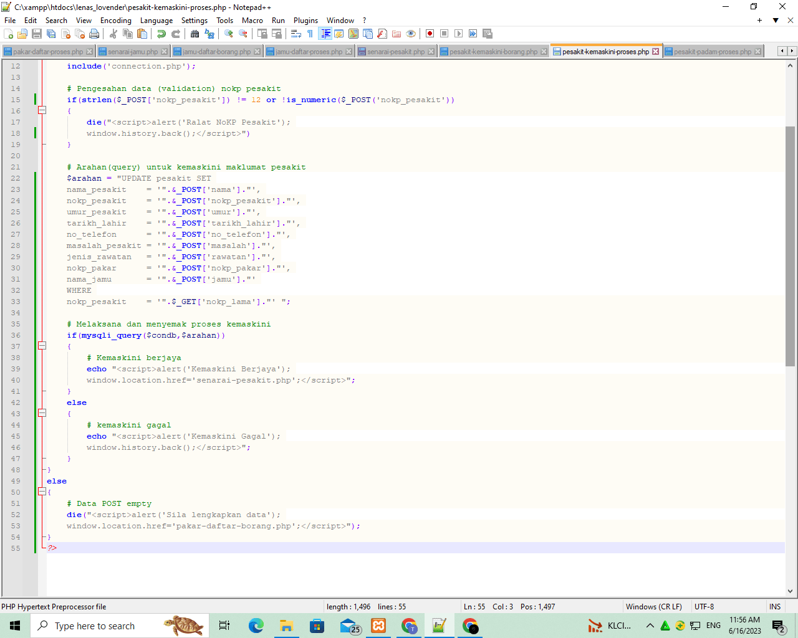The image size is (798, 638).
Task: Close the pesakit-kemaskini-proses.php tab
Action: tap(655, 52)
